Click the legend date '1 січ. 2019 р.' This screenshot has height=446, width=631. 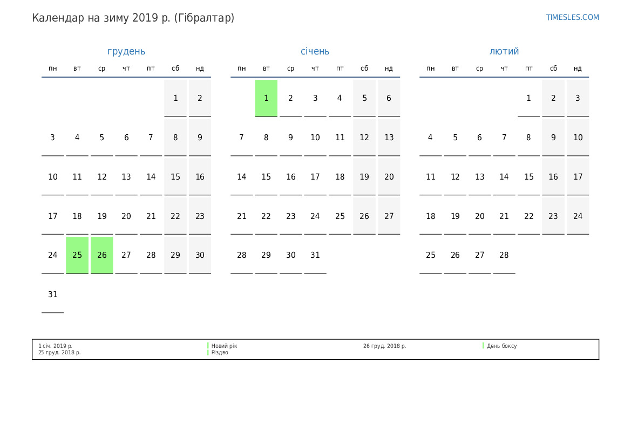pyautogui.click(x=55, y=346)
